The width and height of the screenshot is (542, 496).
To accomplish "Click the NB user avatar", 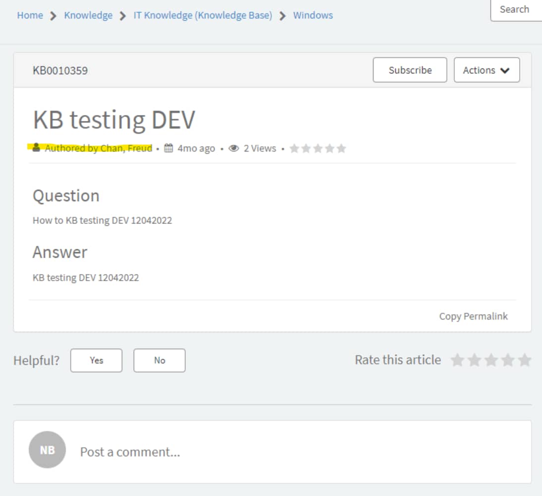I will point(48,450).
